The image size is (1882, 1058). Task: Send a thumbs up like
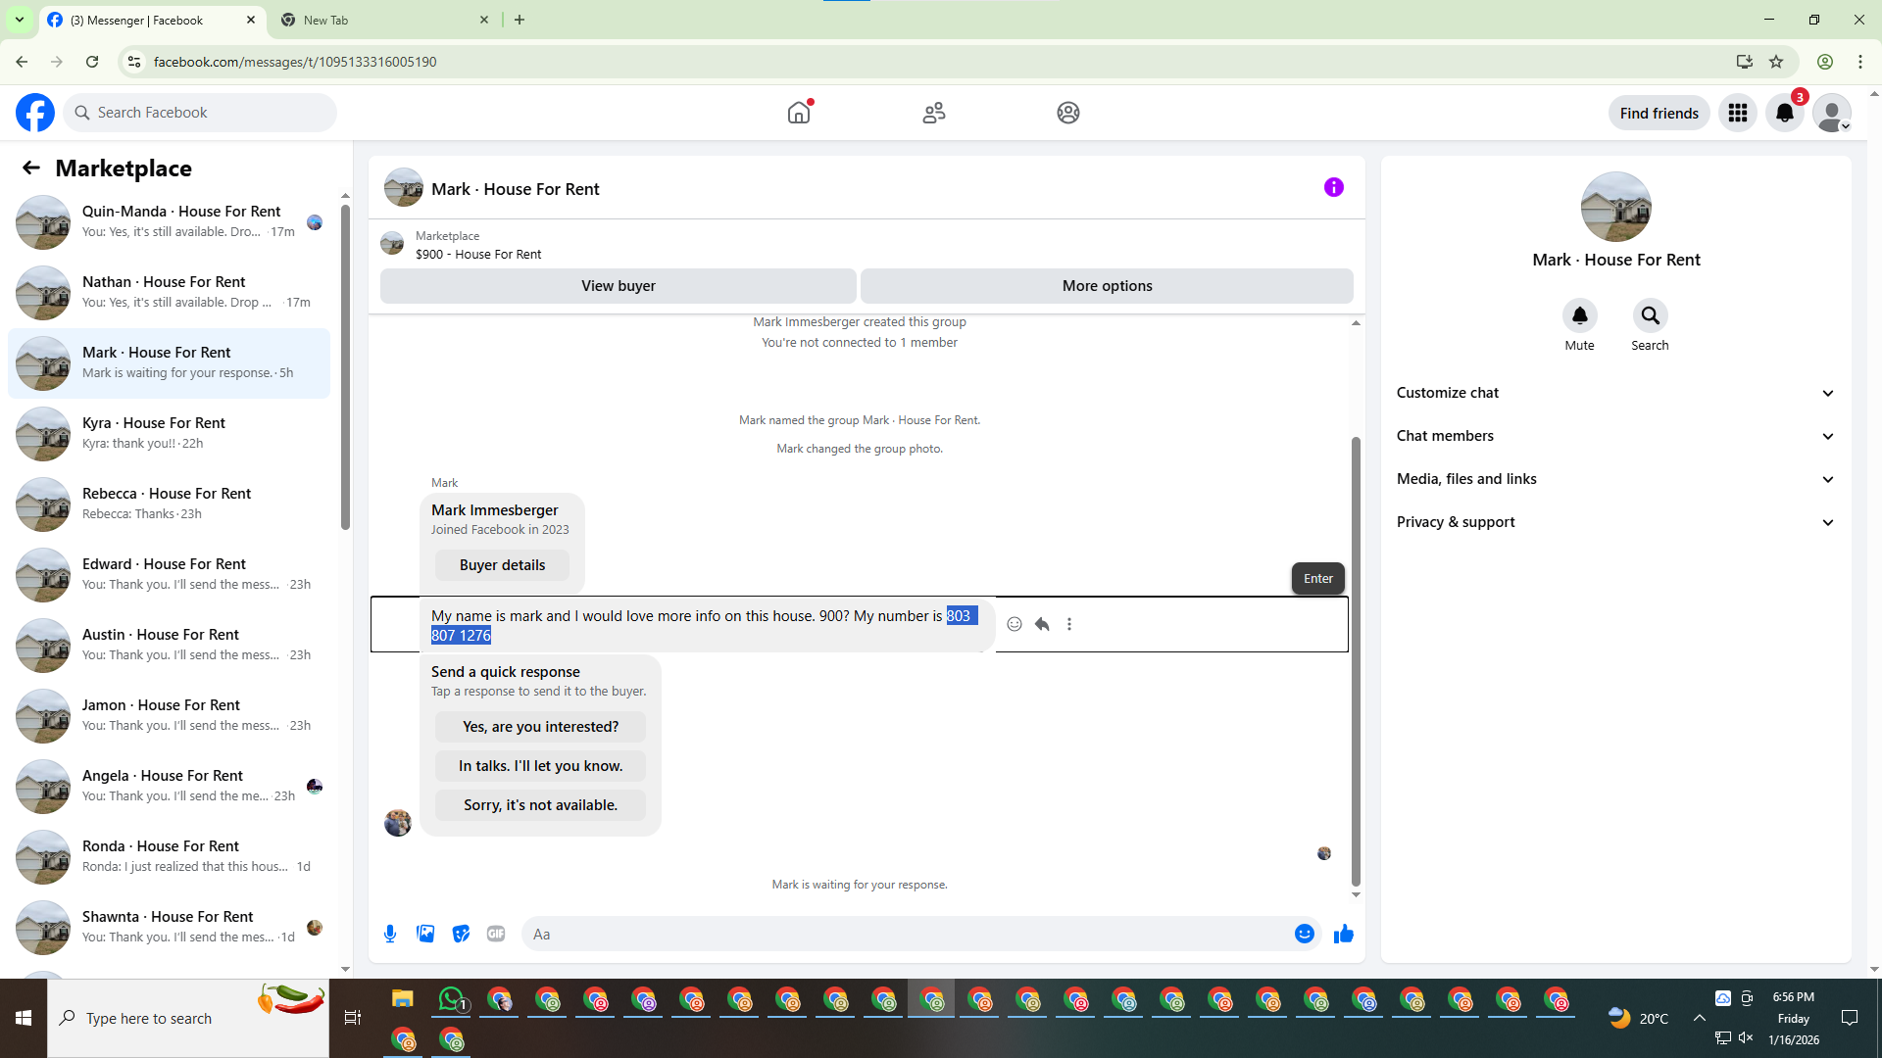click(1343, 934)
